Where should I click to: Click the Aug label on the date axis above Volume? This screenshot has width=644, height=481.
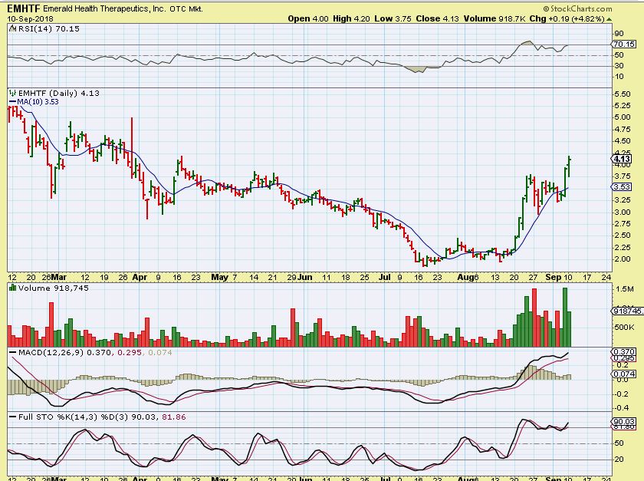coord(466,277)
